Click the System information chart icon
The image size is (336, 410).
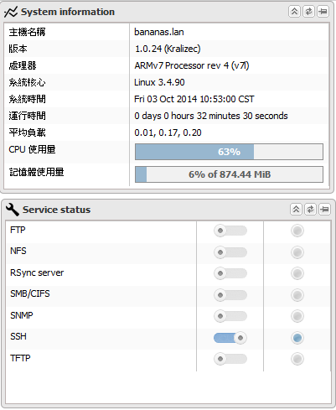11,12
